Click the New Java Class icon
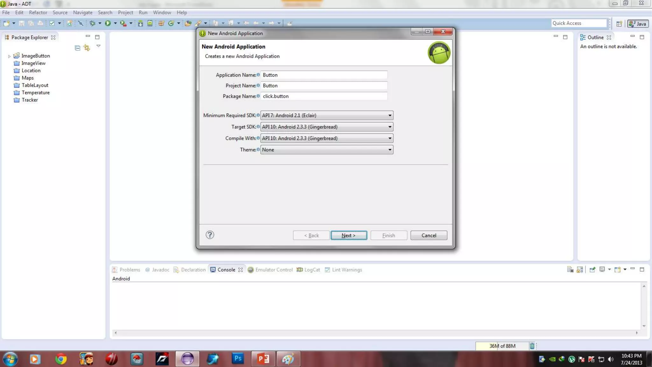The height and width of the screenshot is (367, 652). point(171,23)
